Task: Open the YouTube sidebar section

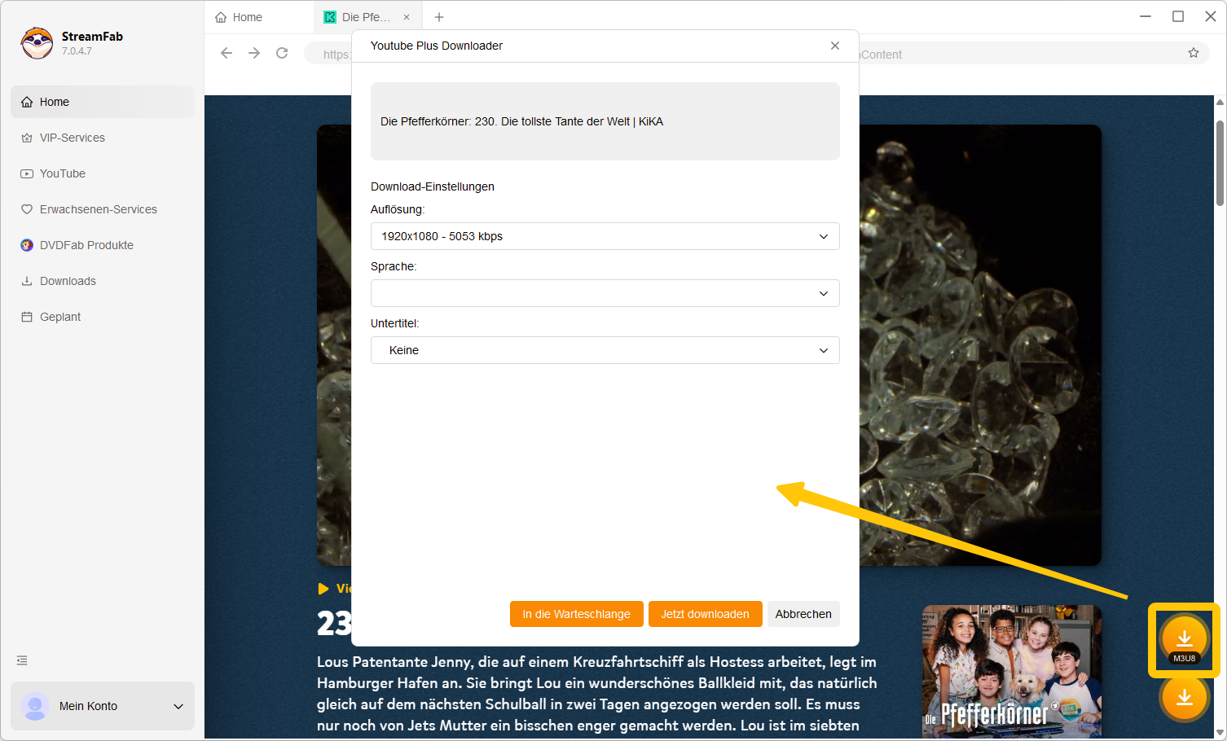Action: [103, 173]
